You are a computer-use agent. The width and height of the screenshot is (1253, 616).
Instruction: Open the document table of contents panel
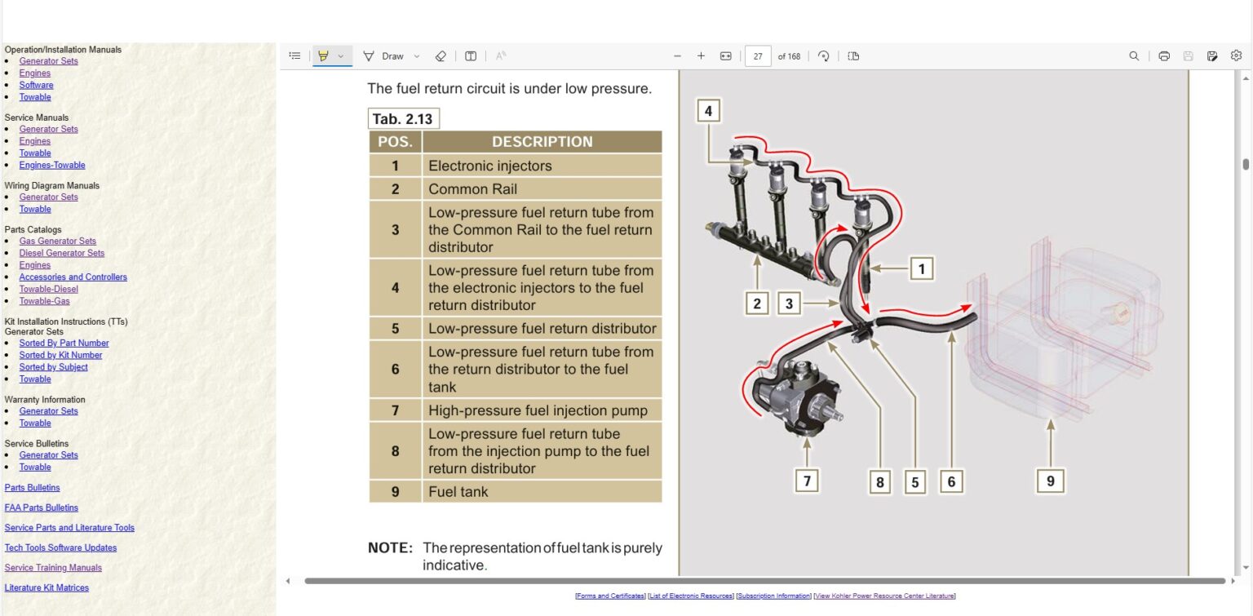294,55
